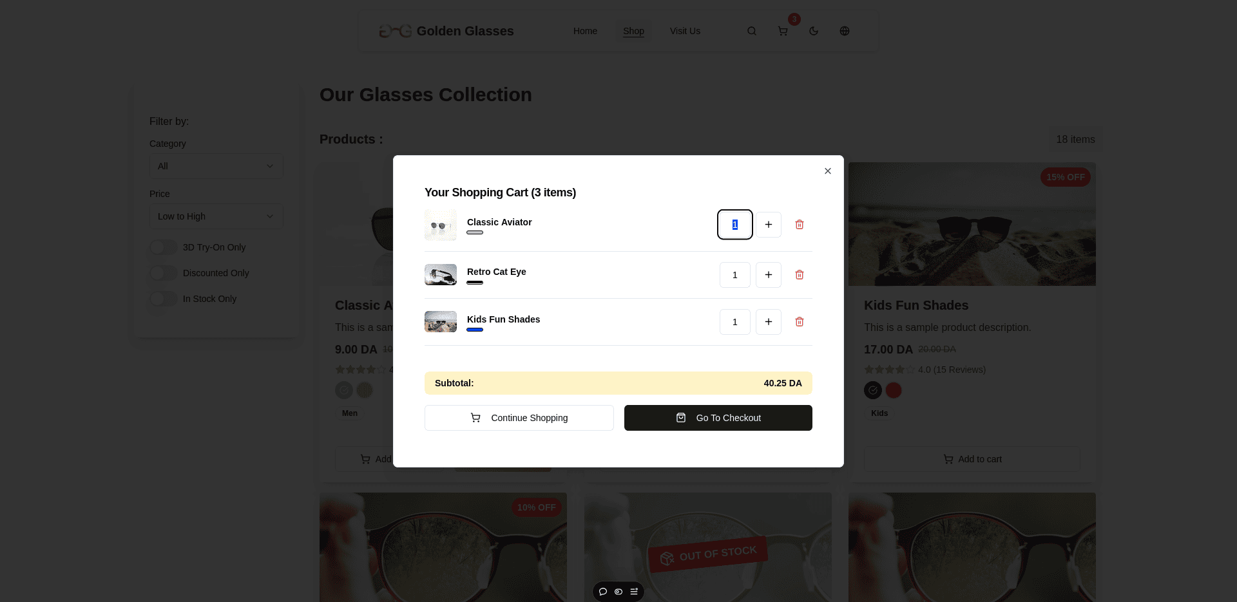Remove Classic Aviator using its trash icon

(x=799, y=224)
